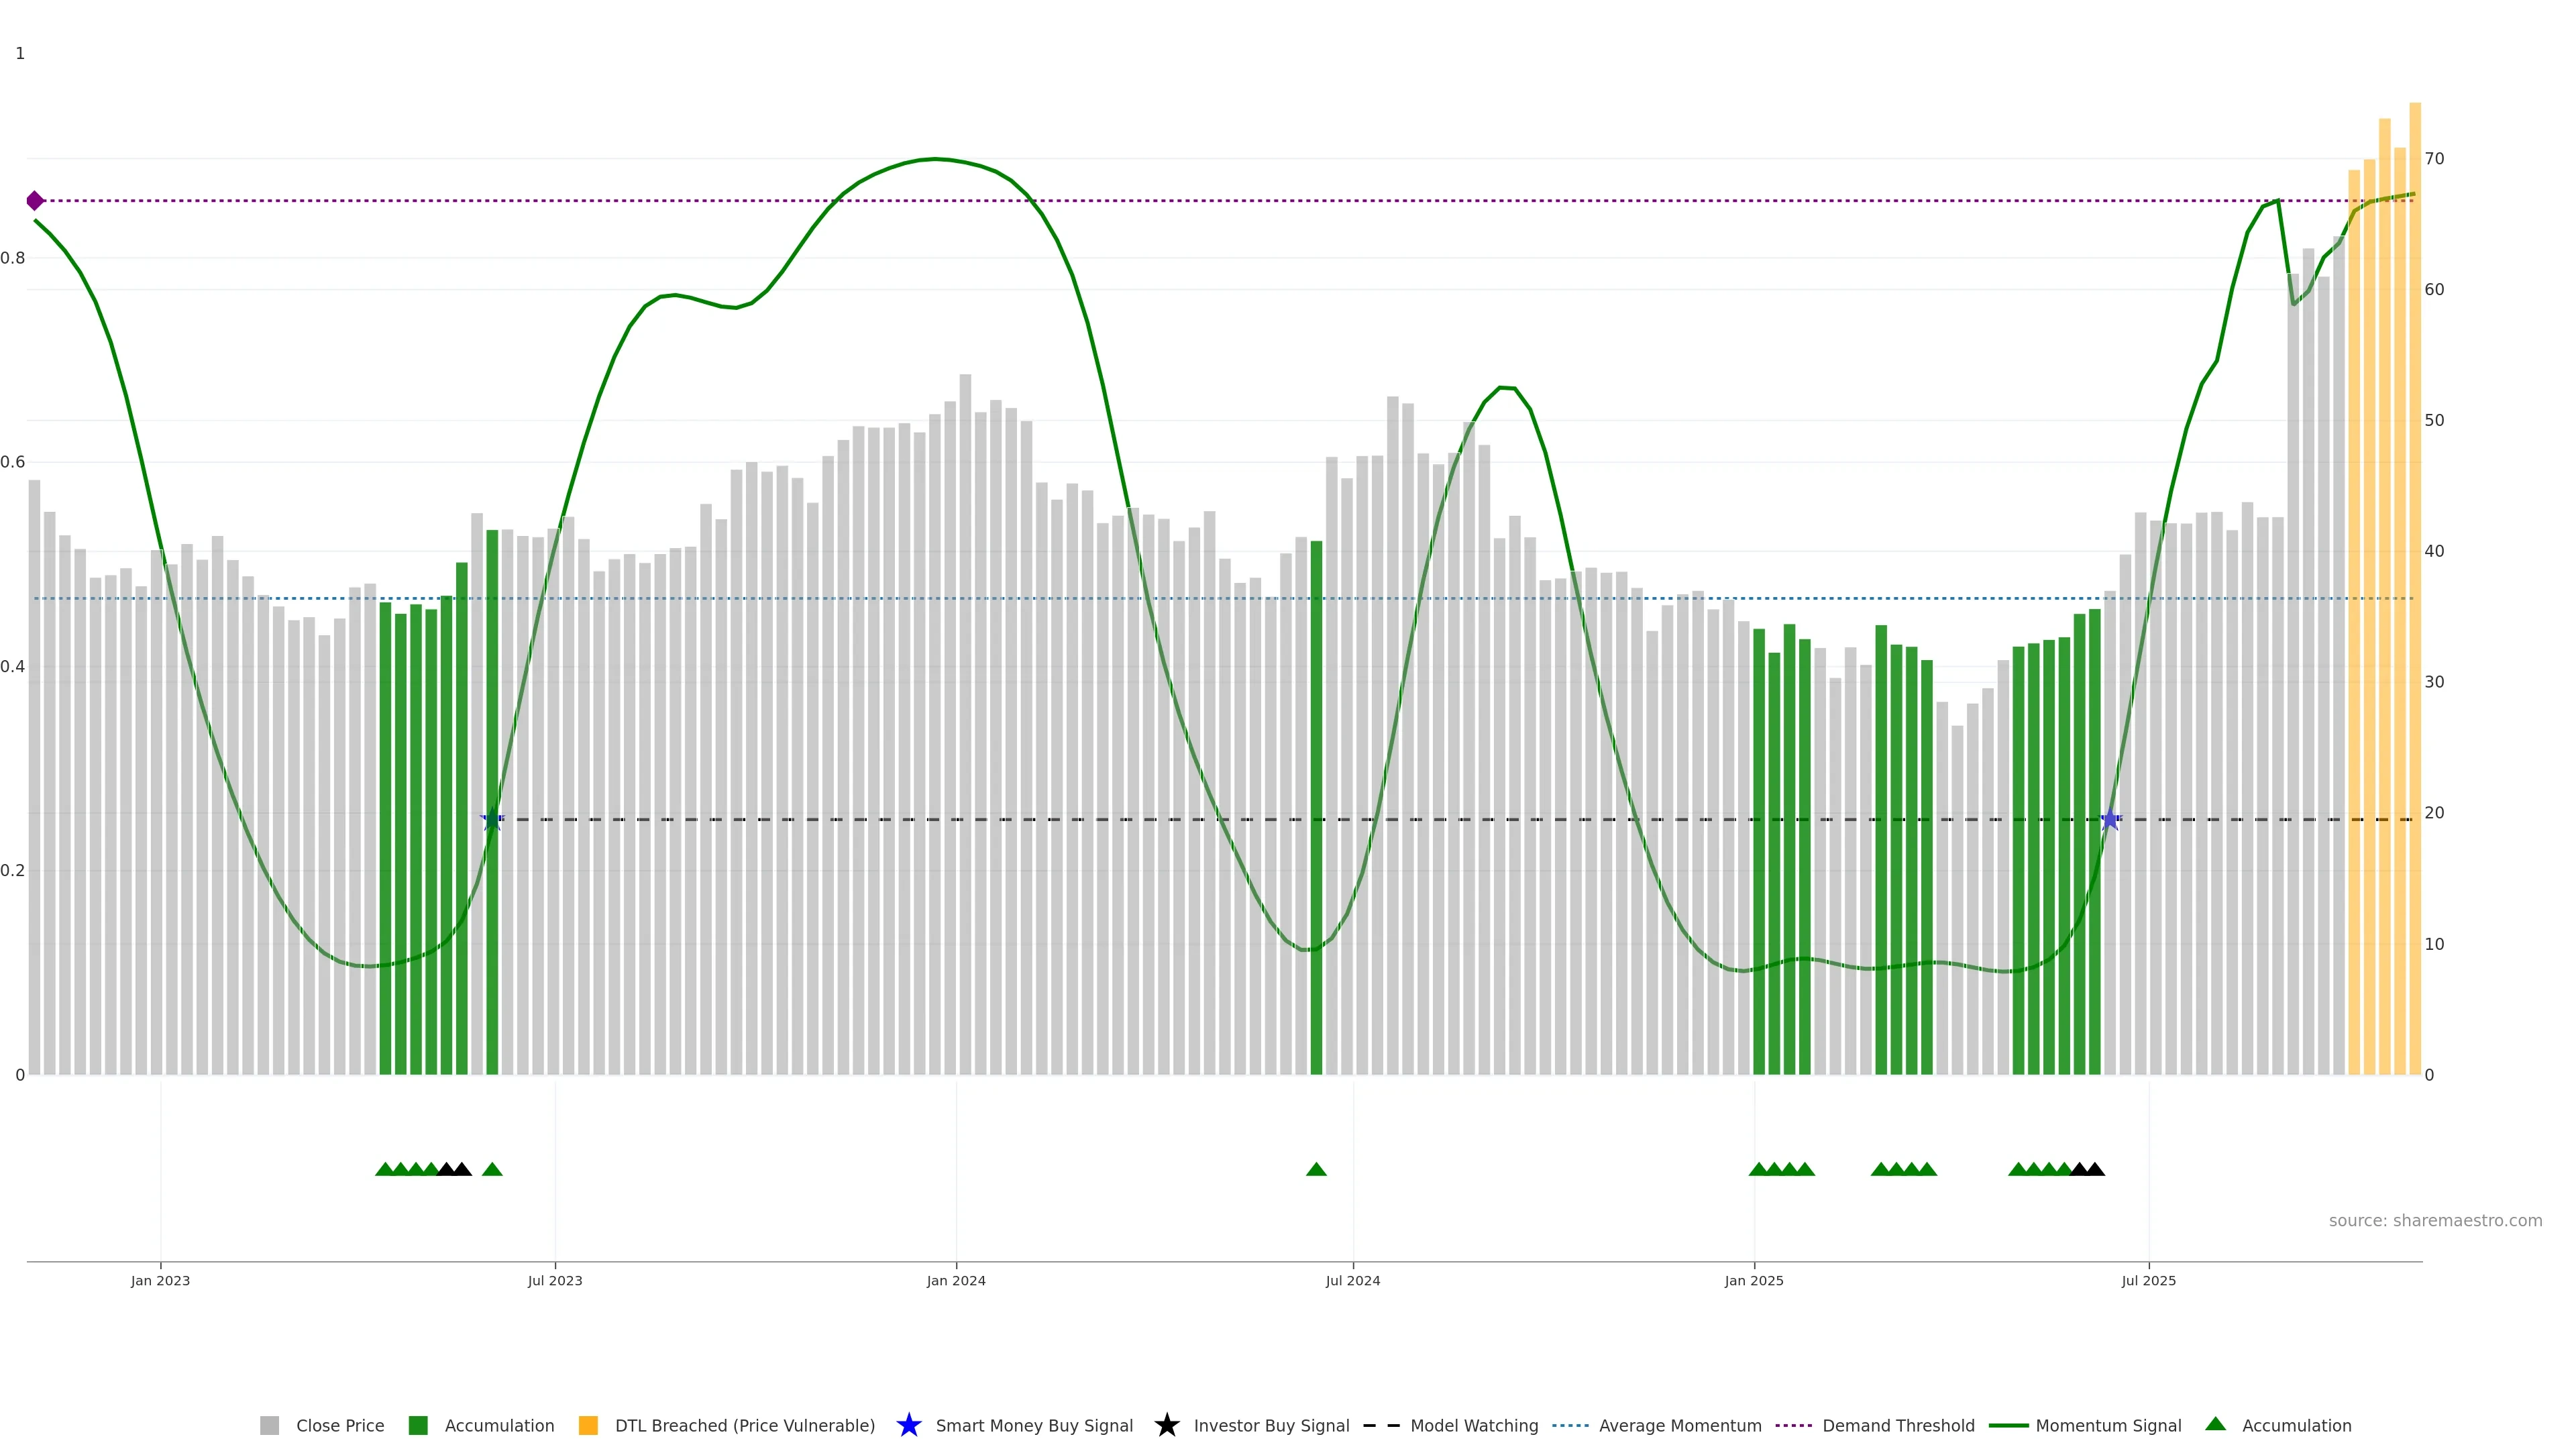The height and width of the screenshot is (1449, 2576).
Task: Click the Jan 2024 axis label
Action: click(956, 1280)
